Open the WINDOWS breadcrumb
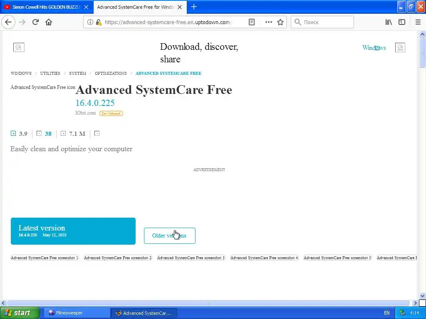This screenshot has height=319, width=426. [21, 73]
